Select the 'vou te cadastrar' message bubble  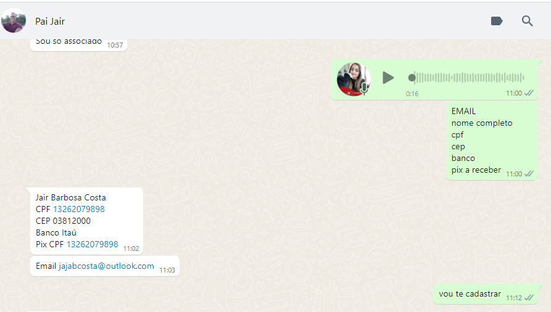(486, 294)
